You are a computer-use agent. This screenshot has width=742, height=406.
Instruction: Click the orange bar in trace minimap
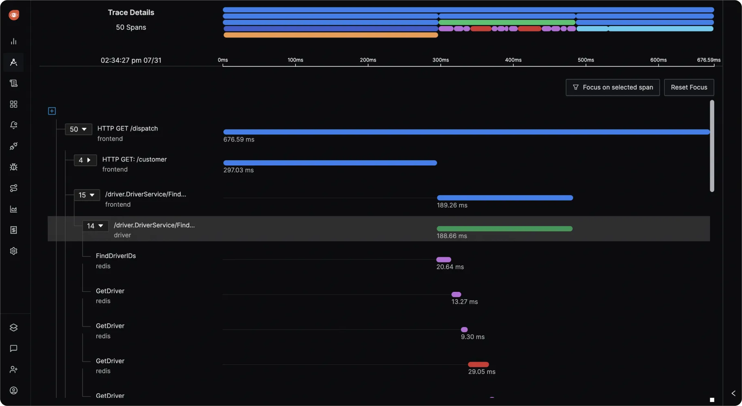click(x=331, y=35)
